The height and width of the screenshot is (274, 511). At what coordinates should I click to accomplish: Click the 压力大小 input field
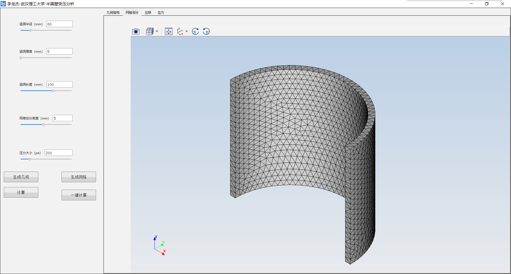click(x=59, y=153)
